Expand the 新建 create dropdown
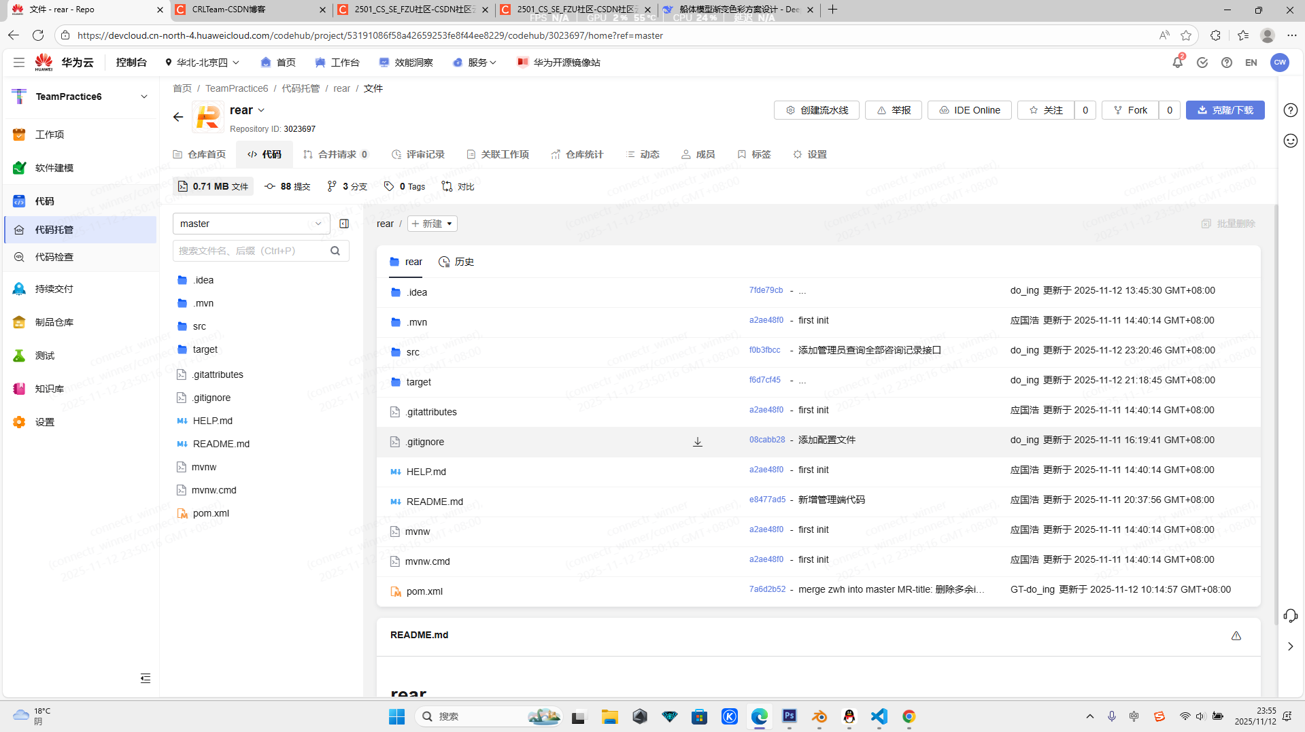The image size is (1305, 732). point(432,223)
